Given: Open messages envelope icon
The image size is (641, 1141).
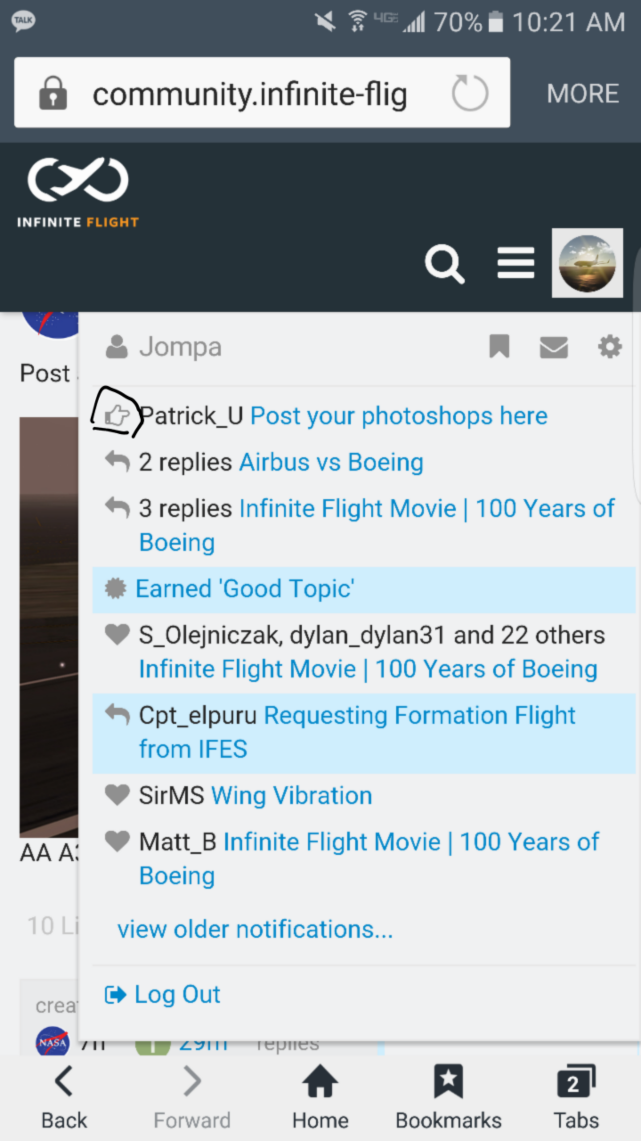Looking at the screenshot, I should [554, 347].
